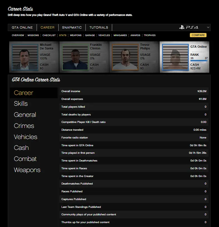Open the GTA Online tab
219x227 pixels.
(22, 27)
